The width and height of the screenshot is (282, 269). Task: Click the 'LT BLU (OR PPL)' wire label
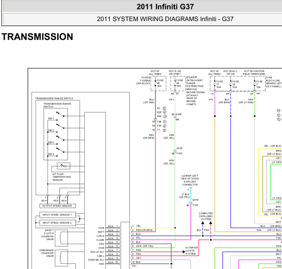point(184,196)
